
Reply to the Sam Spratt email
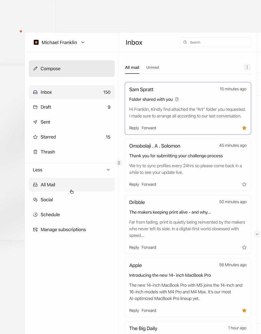(134, 128)
